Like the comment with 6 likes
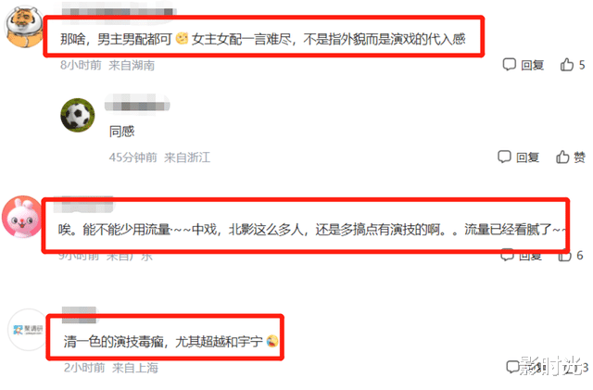 coord(564,256)
